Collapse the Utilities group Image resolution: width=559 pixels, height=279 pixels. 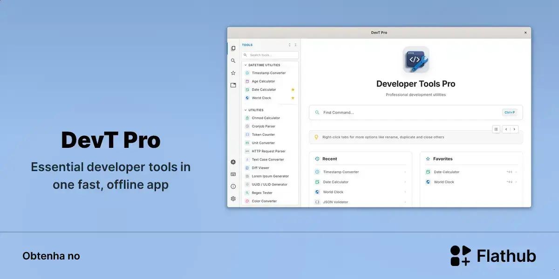point(245,110)
